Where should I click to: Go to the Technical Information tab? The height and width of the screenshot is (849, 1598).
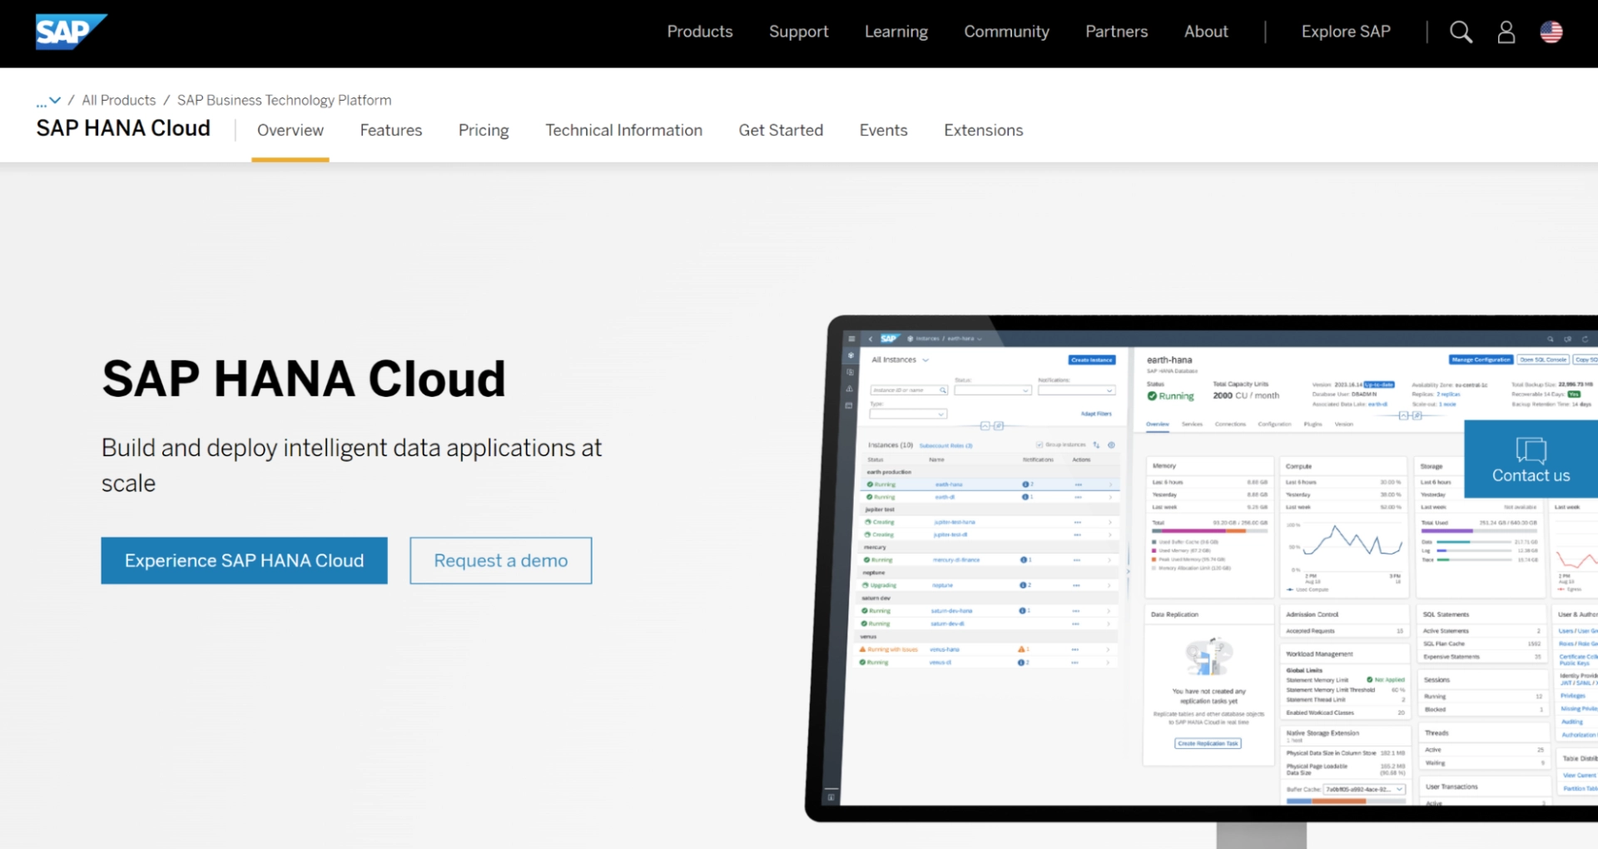[623, 131]
